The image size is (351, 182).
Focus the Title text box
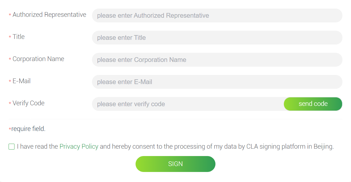pyautogui.click(x=217, y=38)
